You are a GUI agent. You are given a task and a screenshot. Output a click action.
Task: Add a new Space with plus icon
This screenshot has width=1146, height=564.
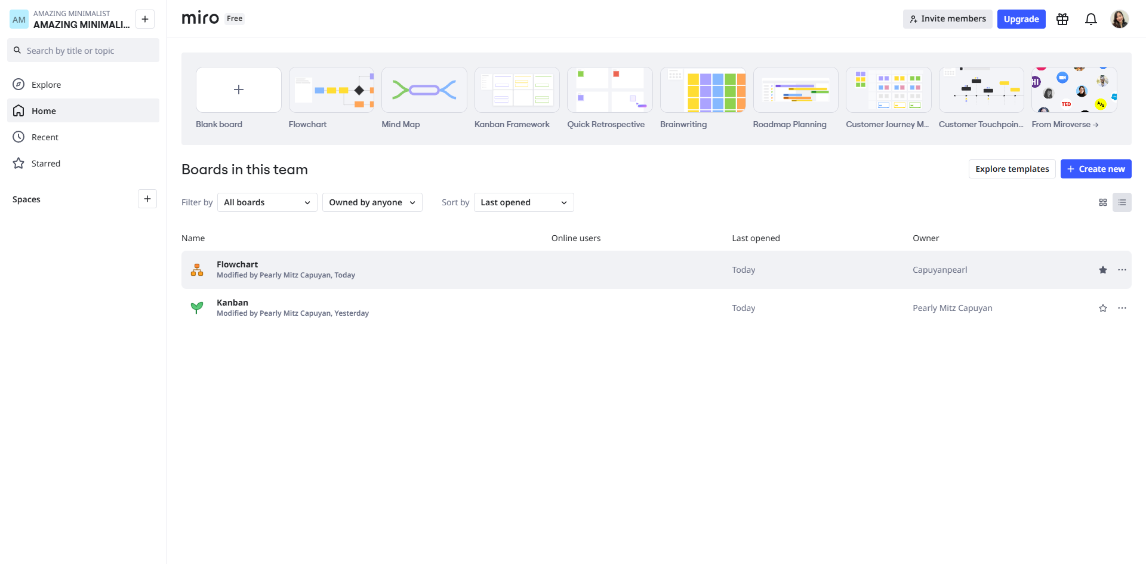point(147,199)
